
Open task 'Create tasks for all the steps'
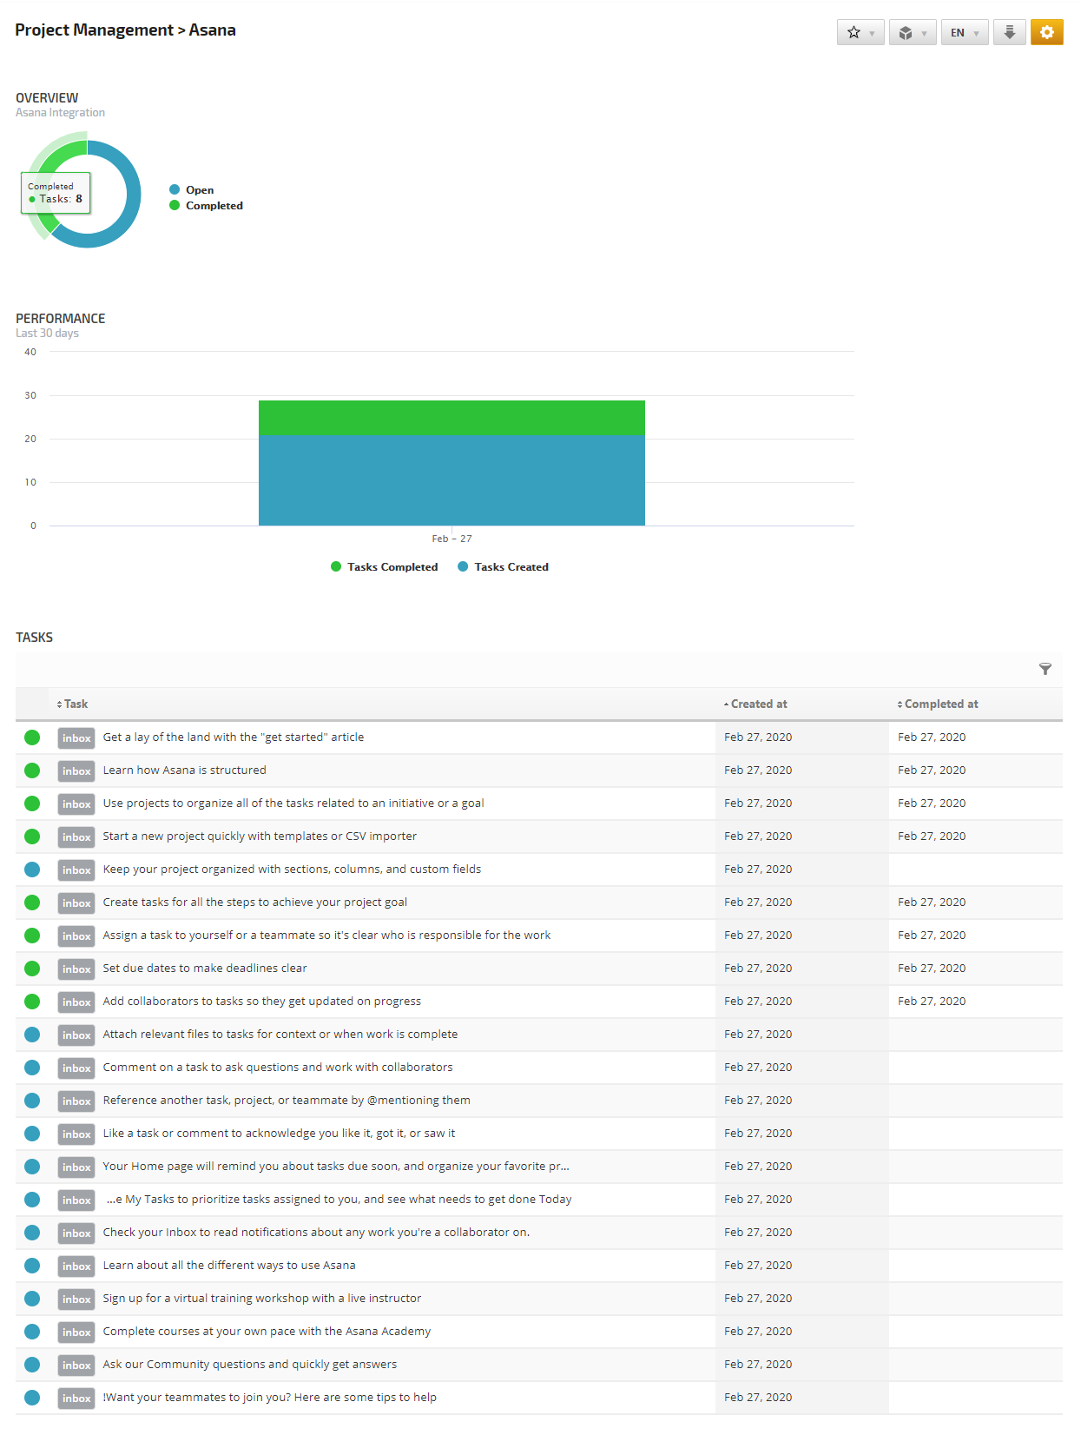point(255,903)
